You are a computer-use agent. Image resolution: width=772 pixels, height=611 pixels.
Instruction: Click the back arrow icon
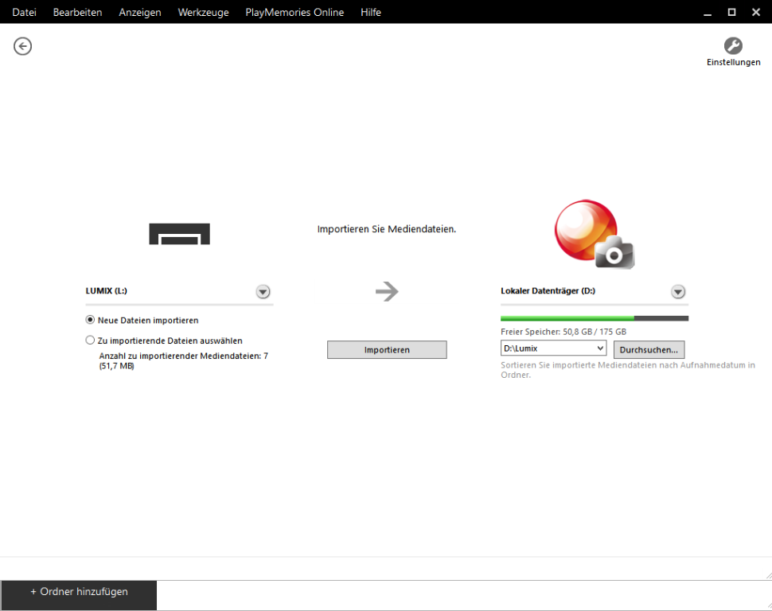[x=22, y=46]
